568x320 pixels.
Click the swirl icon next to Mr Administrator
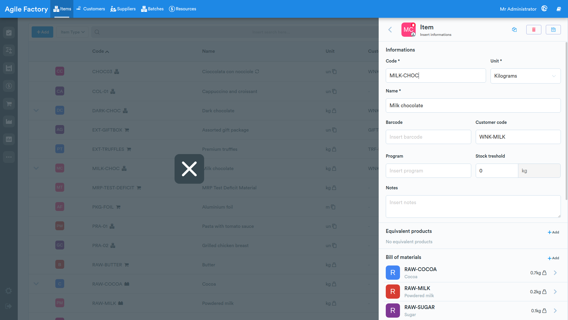[544, 9]
